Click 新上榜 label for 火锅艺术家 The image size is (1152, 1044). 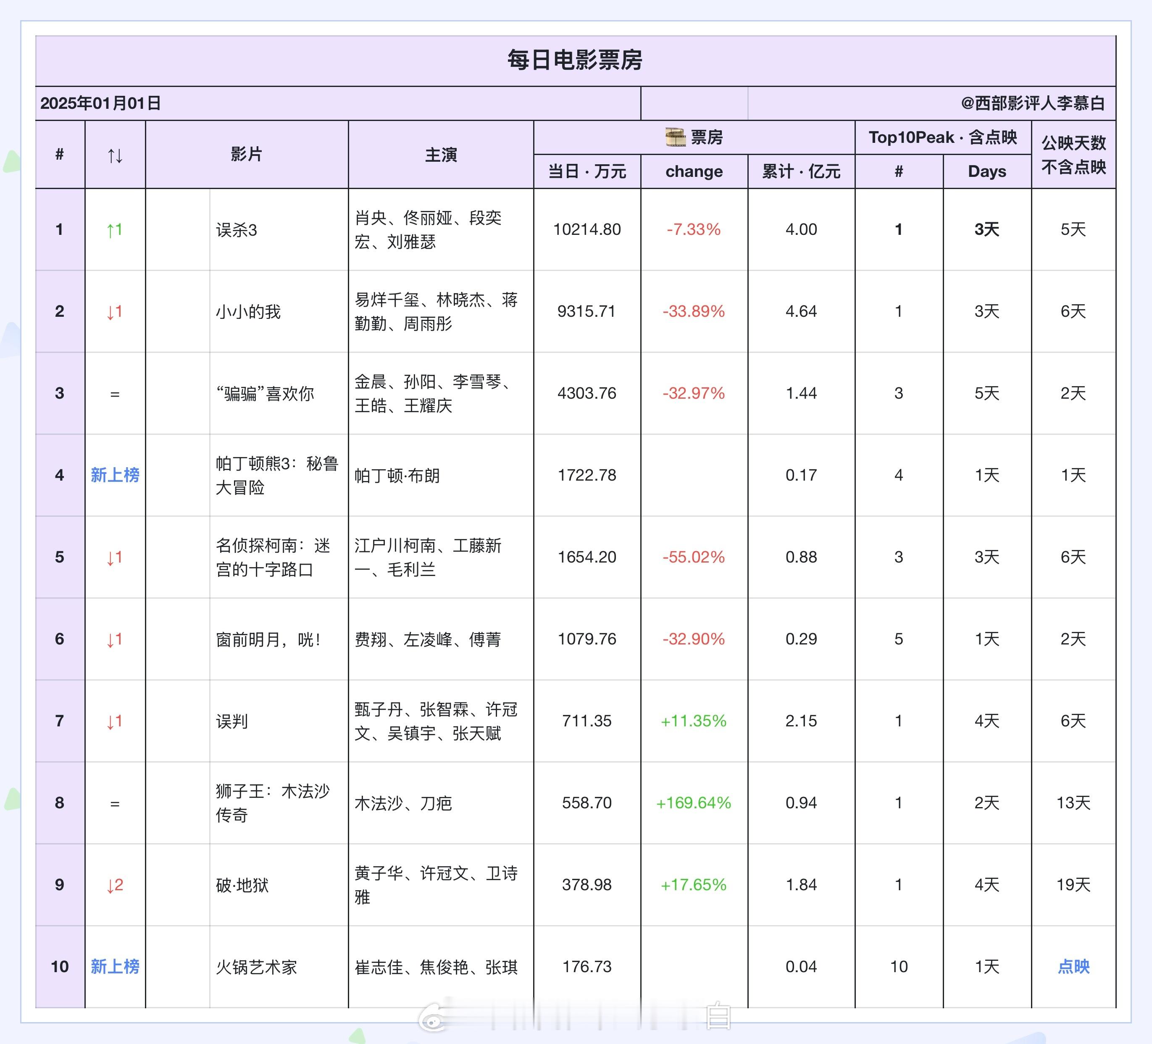(x=115, y=967)
